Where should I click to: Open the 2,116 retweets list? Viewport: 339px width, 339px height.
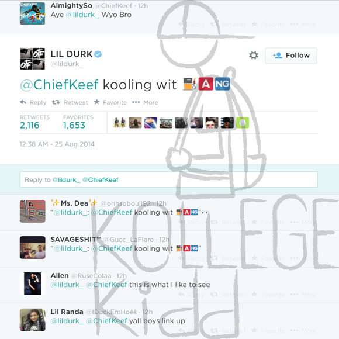tap(30, 125)
